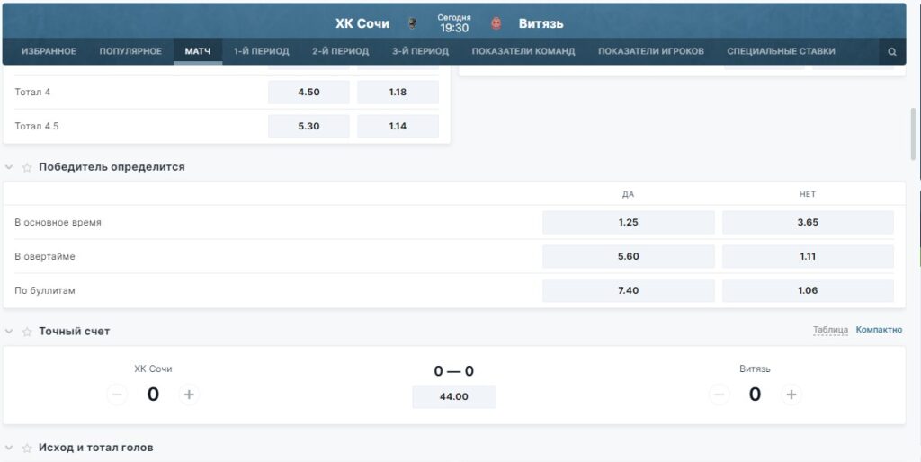
Task: Decrease ХК Сочи score with minus
Action: [117, 395]
